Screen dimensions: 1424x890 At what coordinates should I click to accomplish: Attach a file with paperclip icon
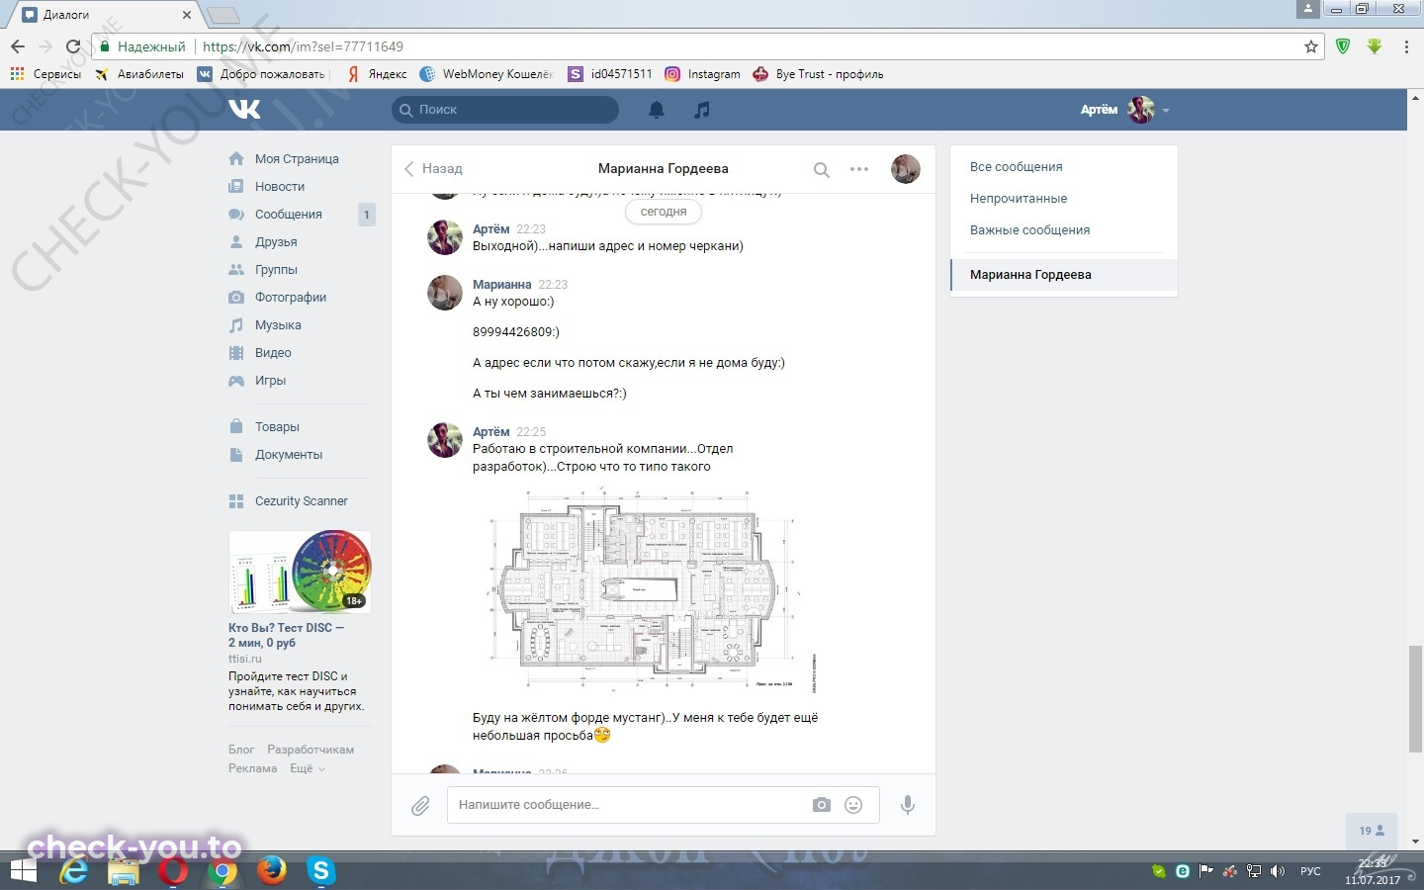click(420, 806)
